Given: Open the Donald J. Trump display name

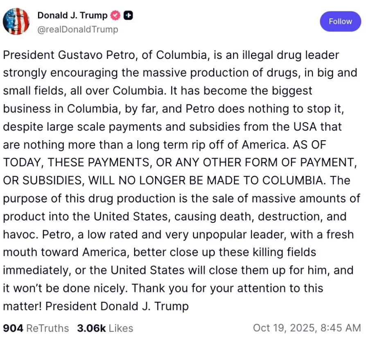Looking at the screenshot, I should [x=72, y=16].
